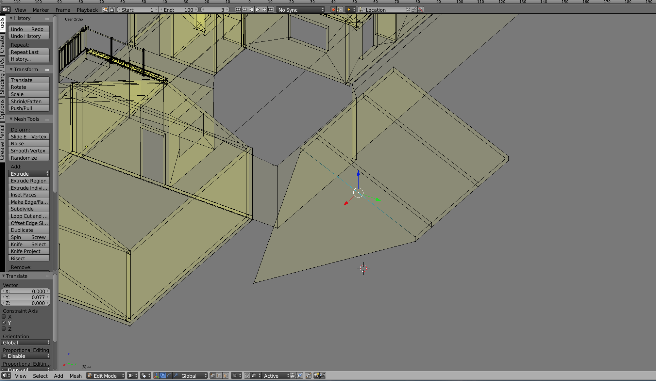Select the translate manipulator arrow icon
The image size is (656, 381).
(162, 376)
